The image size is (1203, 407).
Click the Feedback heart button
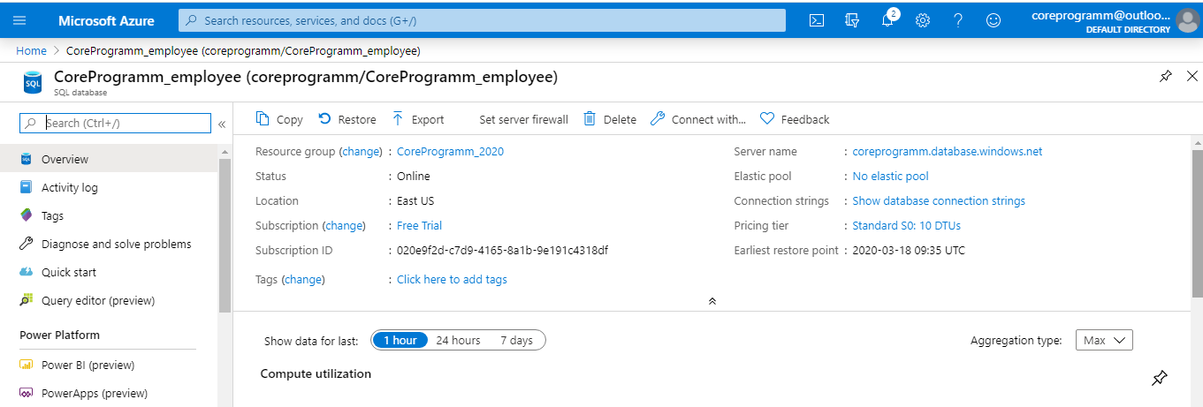coord(795,119)
